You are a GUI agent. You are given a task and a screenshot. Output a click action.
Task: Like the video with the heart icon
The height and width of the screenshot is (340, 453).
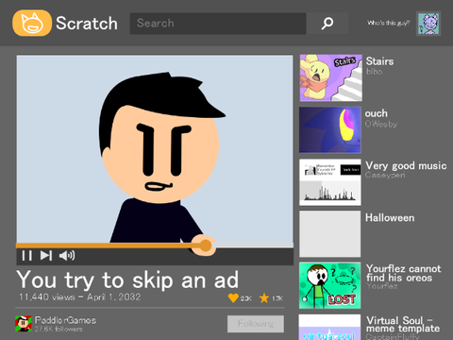tap(233, 297)
